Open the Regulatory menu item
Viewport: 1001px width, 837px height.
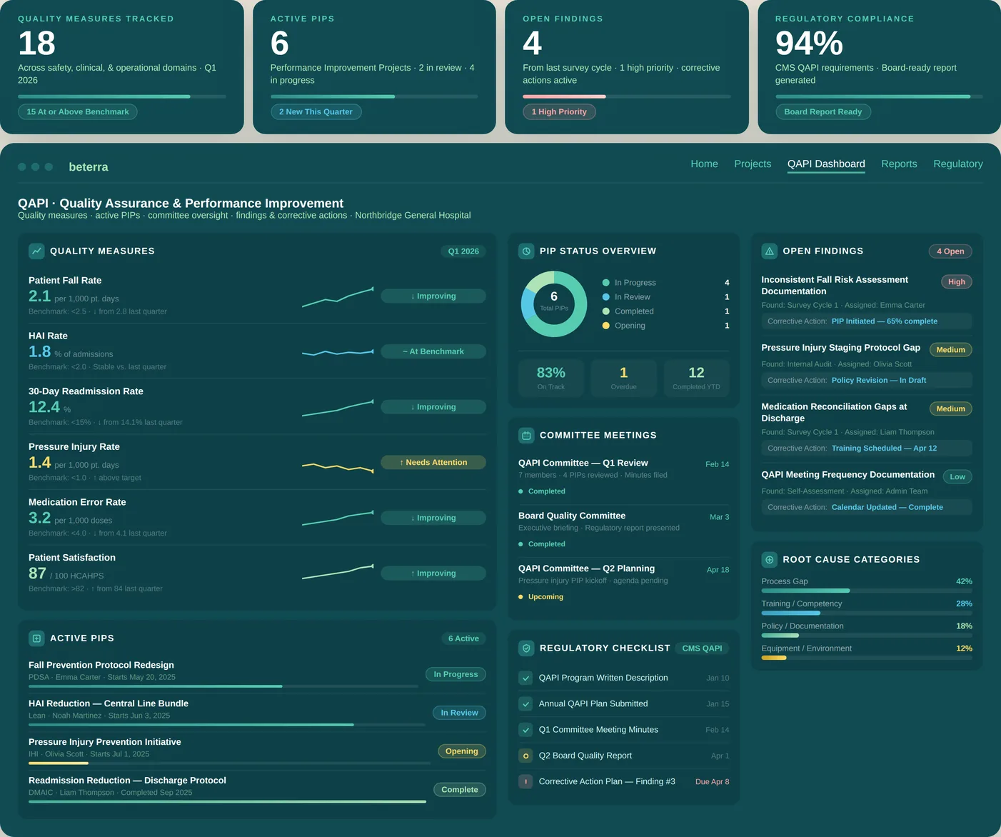coord(957,164)
